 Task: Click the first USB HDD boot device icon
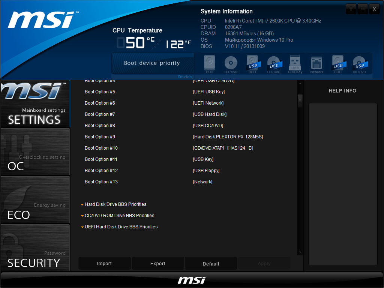(252, 64)
